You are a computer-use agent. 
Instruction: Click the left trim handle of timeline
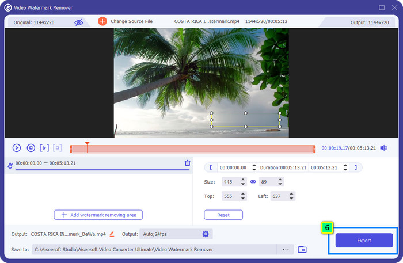click(71, 149)
